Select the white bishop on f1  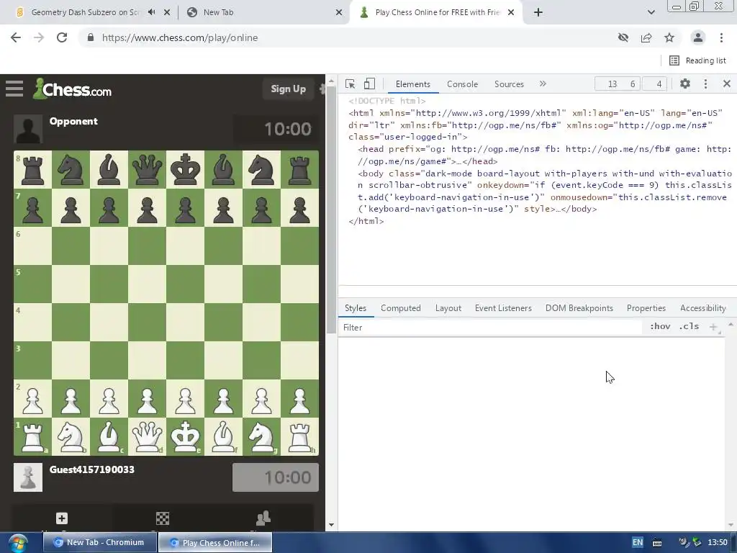pyautogui.click(x=223, y=437)
